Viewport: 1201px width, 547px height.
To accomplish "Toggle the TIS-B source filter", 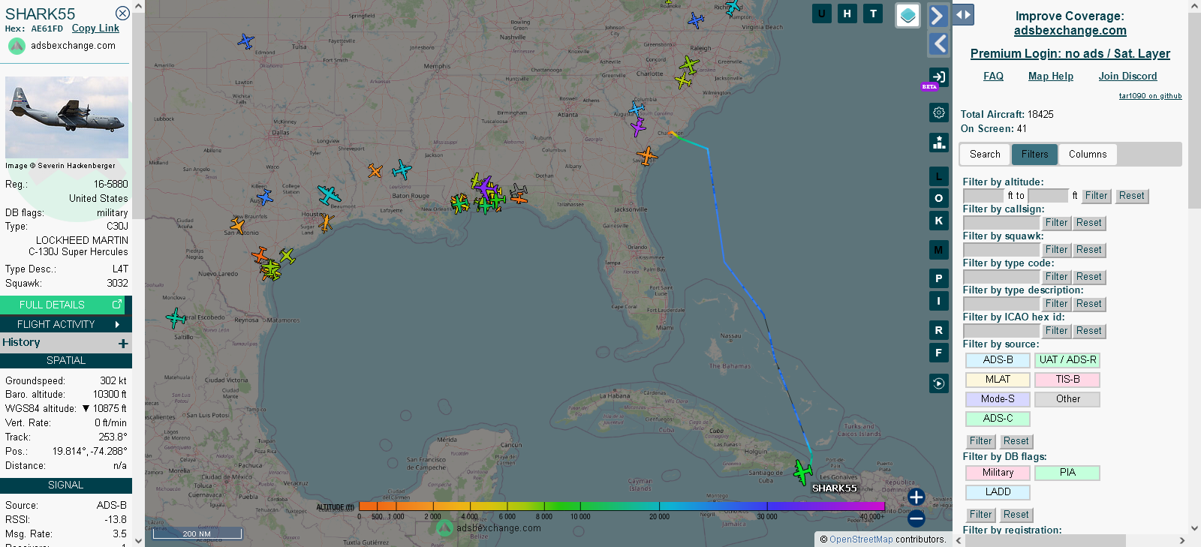I will coord(1067,380).
